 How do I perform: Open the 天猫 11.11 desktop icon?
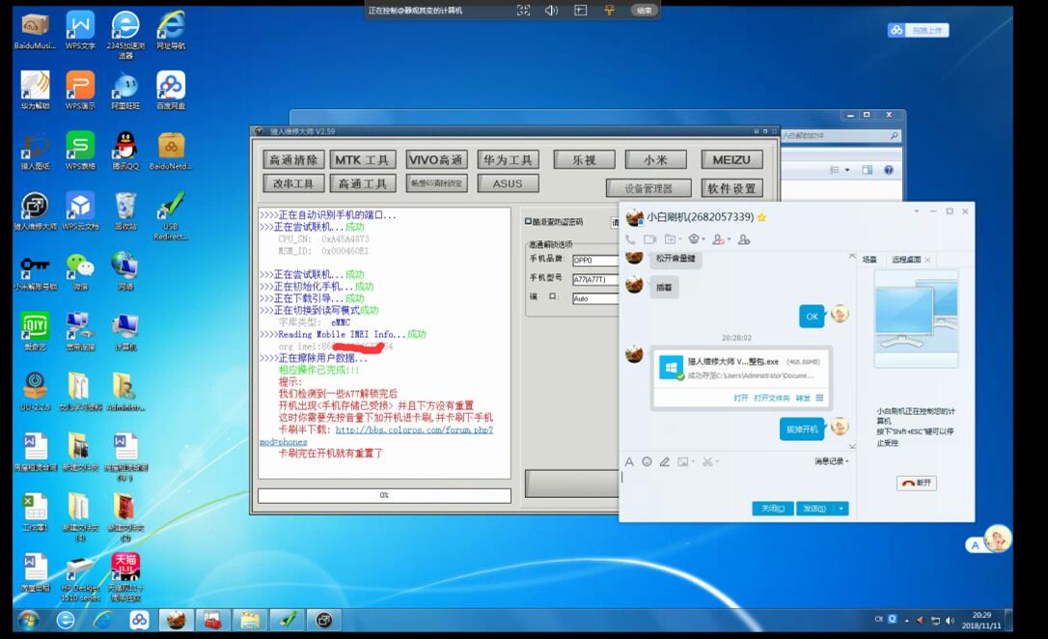click(x=125, y=577)
